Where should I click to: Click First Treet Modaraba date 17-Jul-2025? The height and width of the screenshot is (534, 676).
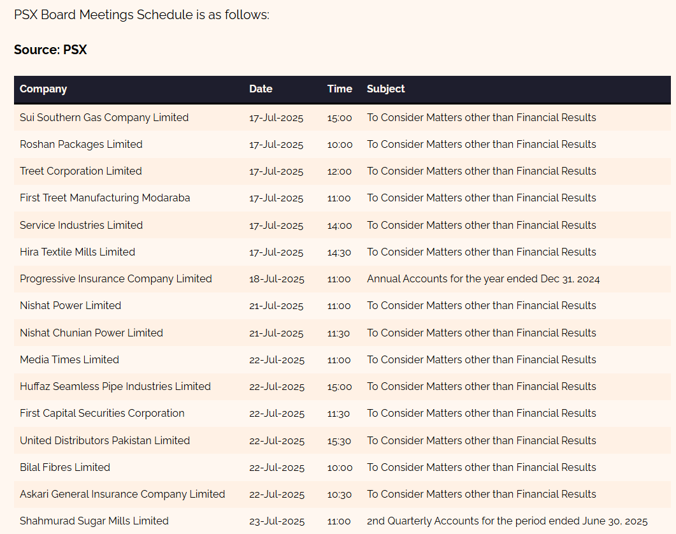(277, 198)
